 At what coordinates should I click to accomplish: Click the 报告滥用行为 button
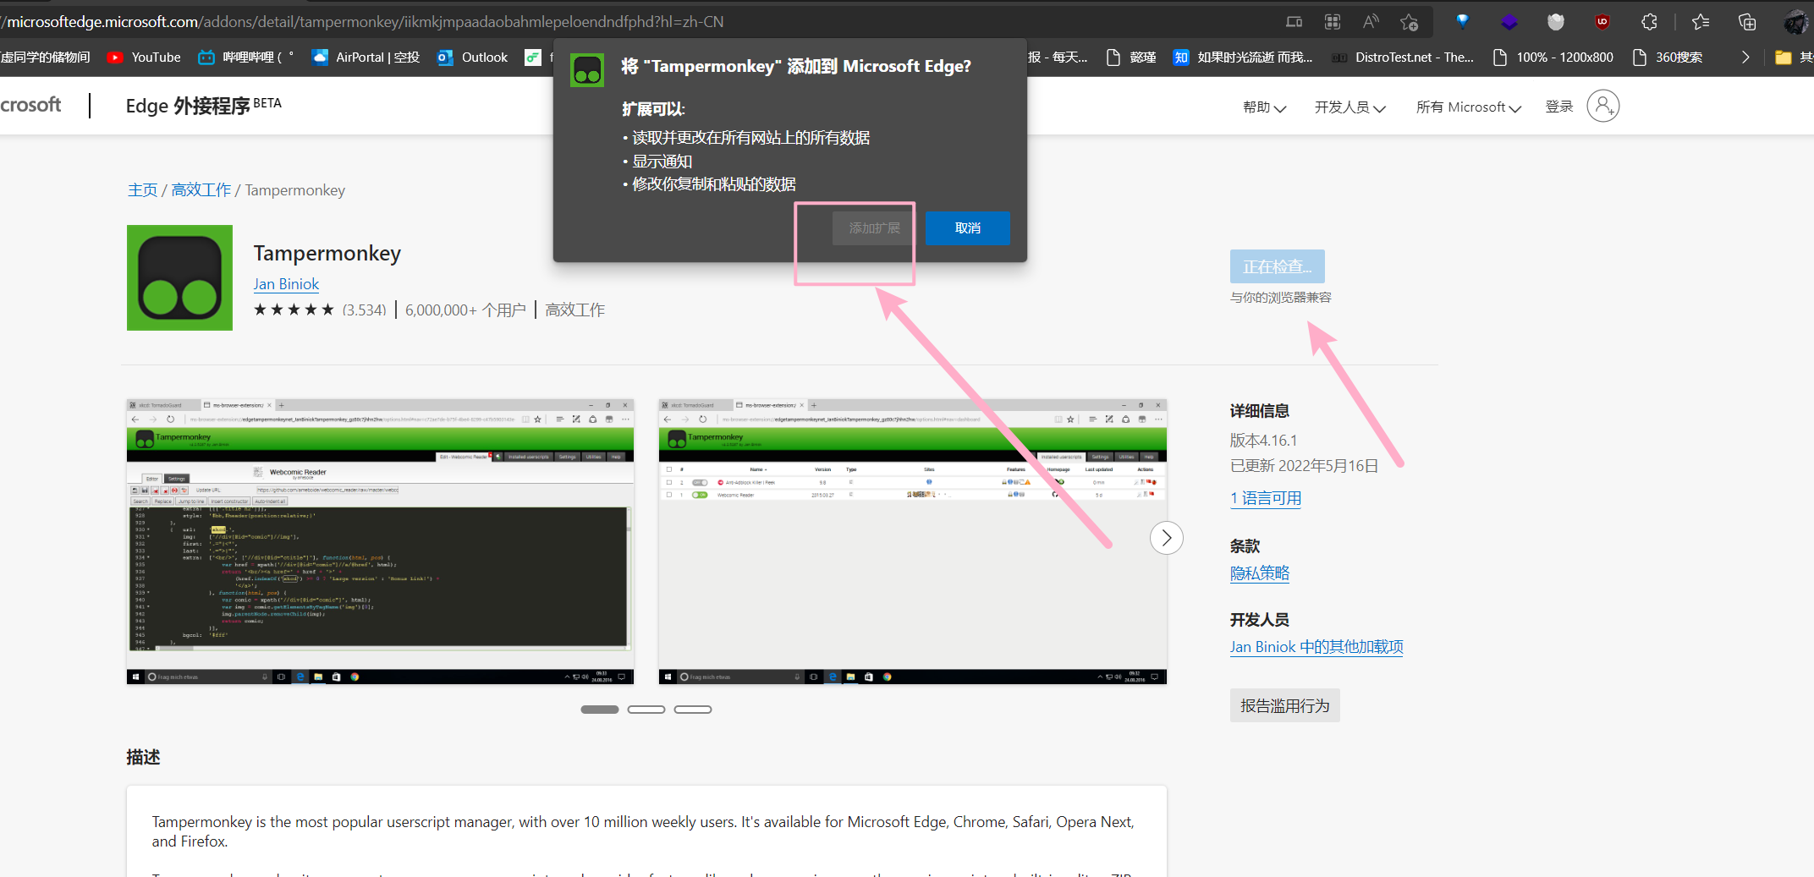click(1284, 705)
